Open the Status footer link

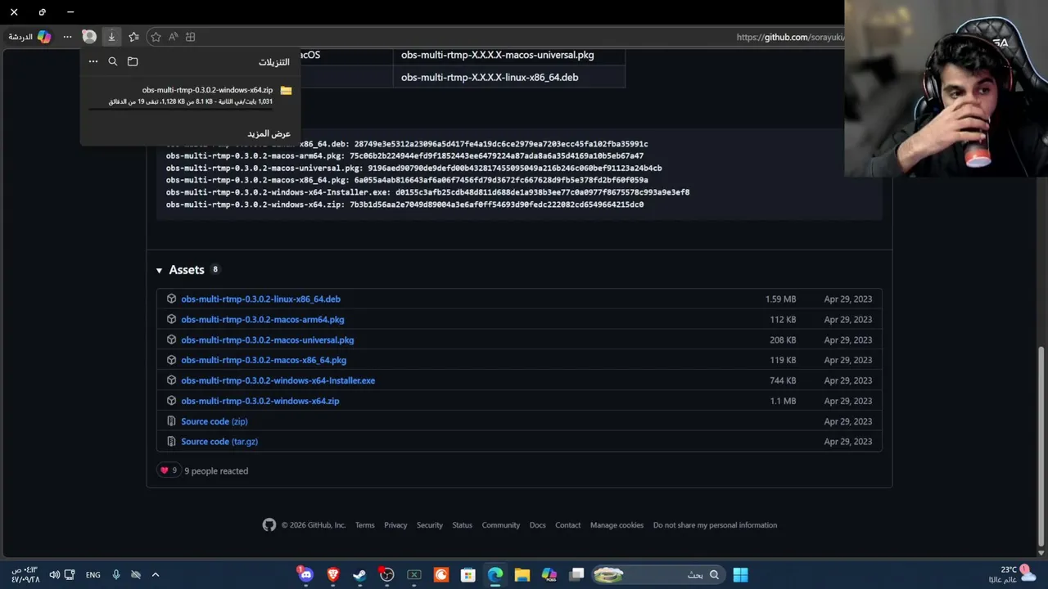tap(463, 525)
